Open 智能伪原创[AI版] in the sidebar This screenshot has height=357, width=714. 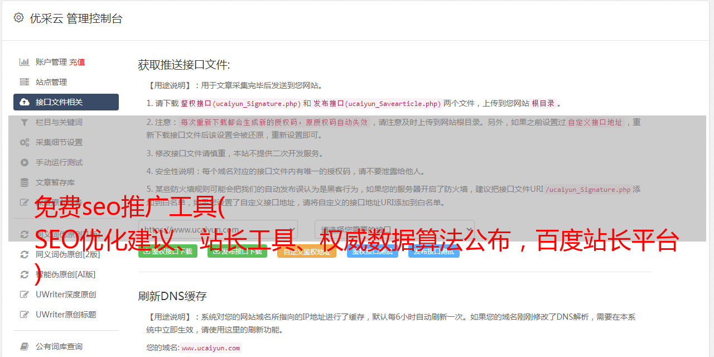(66, 274)
